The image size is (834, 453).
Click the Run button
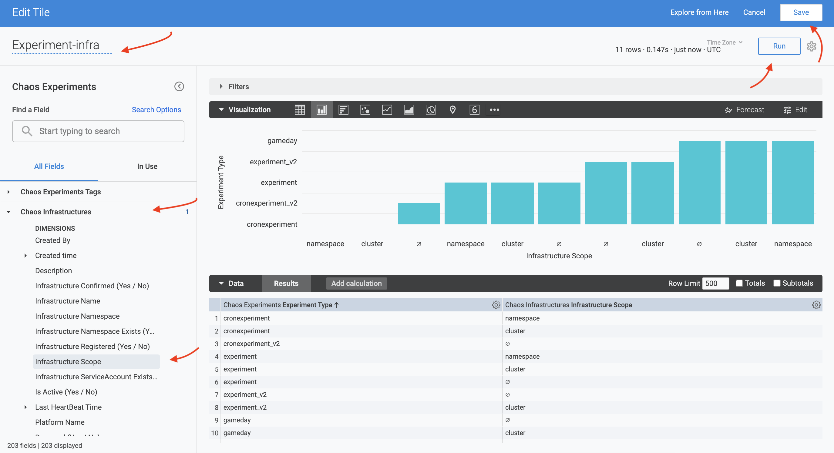[779, 46]
